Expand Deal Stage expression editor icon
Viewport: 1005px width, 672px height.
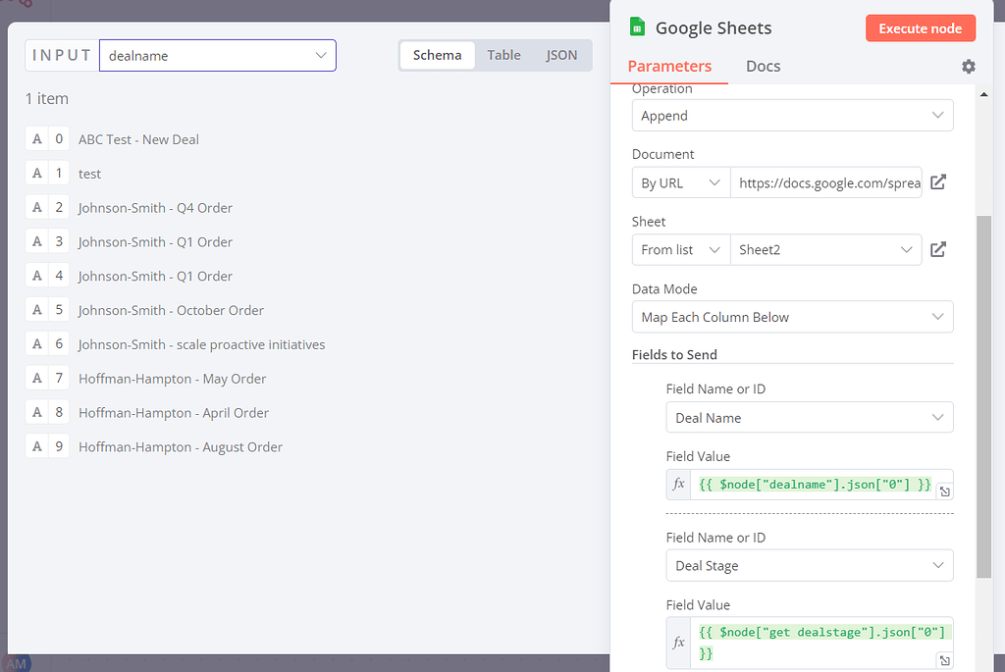click(x=943, y=660)
